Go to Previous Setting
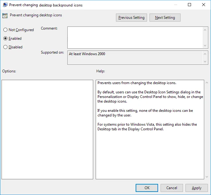Image resolution: width=211 pixels, height=195 pixels. 131,18
